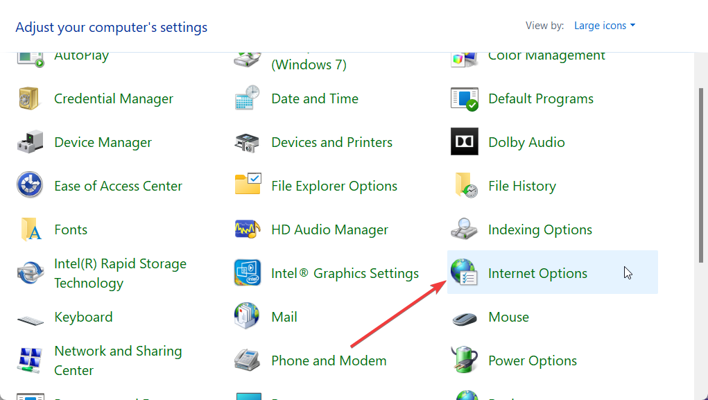Open the Credential Manager link
The height and width of the screenshot is (400, 708).
[113, 98]
